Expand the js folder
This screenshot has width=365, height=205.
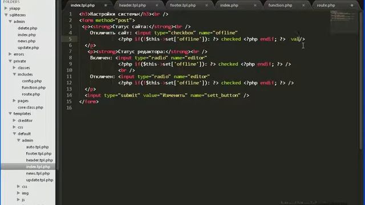coord(19,199)
